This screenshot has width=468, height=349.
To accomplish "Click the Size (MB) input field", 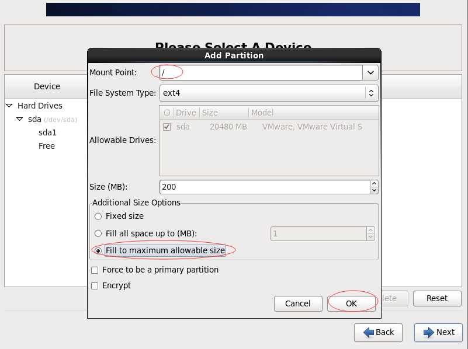I will tap(265, 187).
